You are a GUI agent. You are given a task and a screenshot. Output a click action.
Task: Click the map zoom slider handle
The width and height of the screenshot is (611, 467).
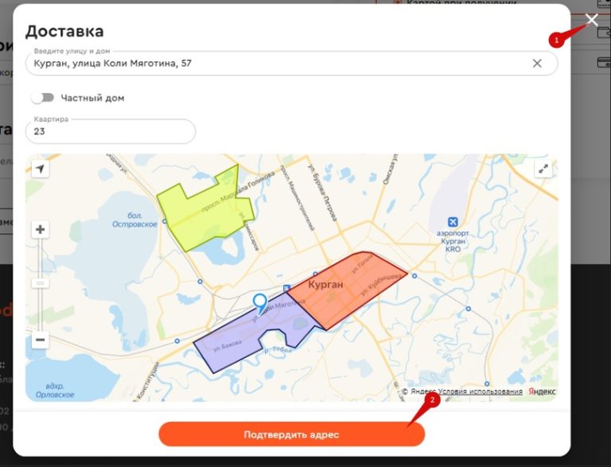tap(40, 283)
